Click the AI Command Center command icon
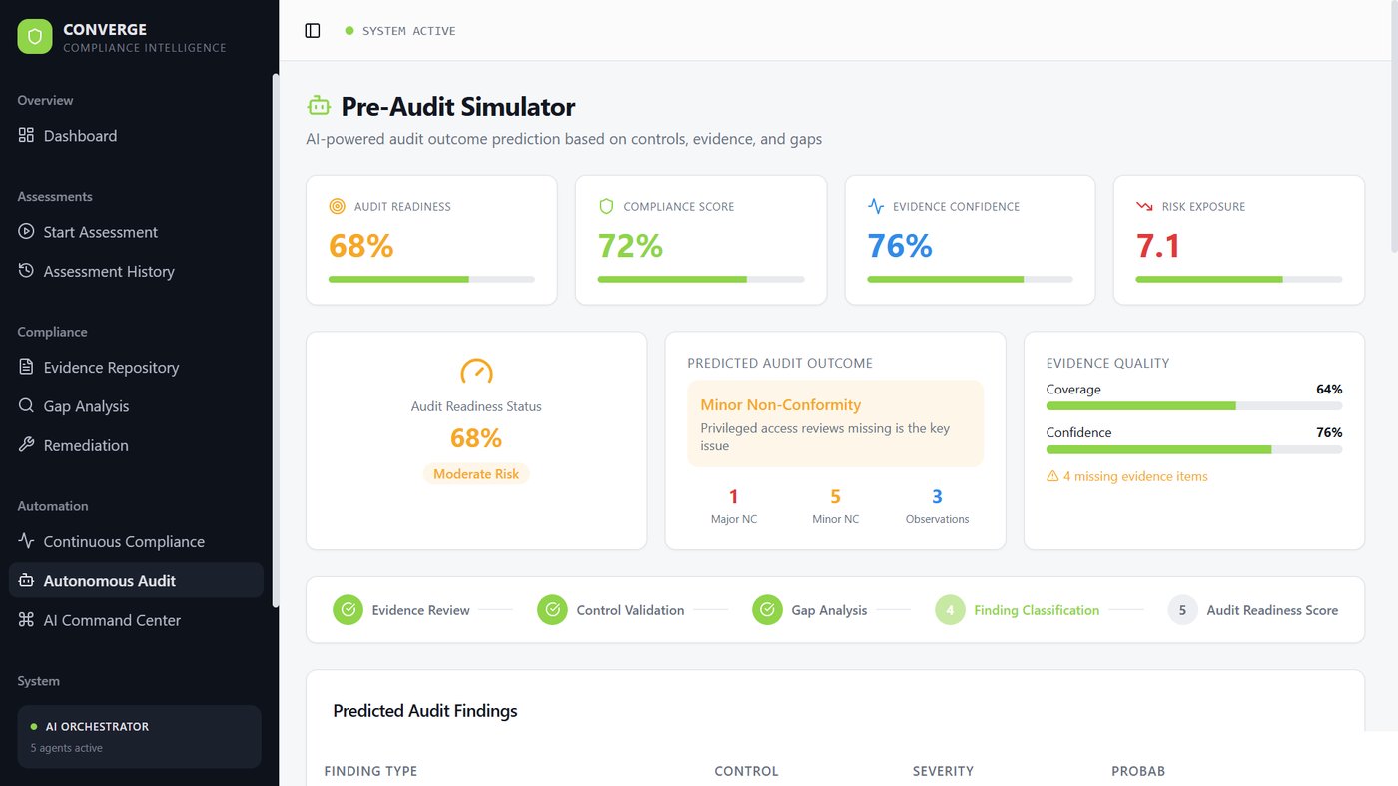Image resolution: width=1398 pixels, height=786 pixels. [x=26, y=619]
